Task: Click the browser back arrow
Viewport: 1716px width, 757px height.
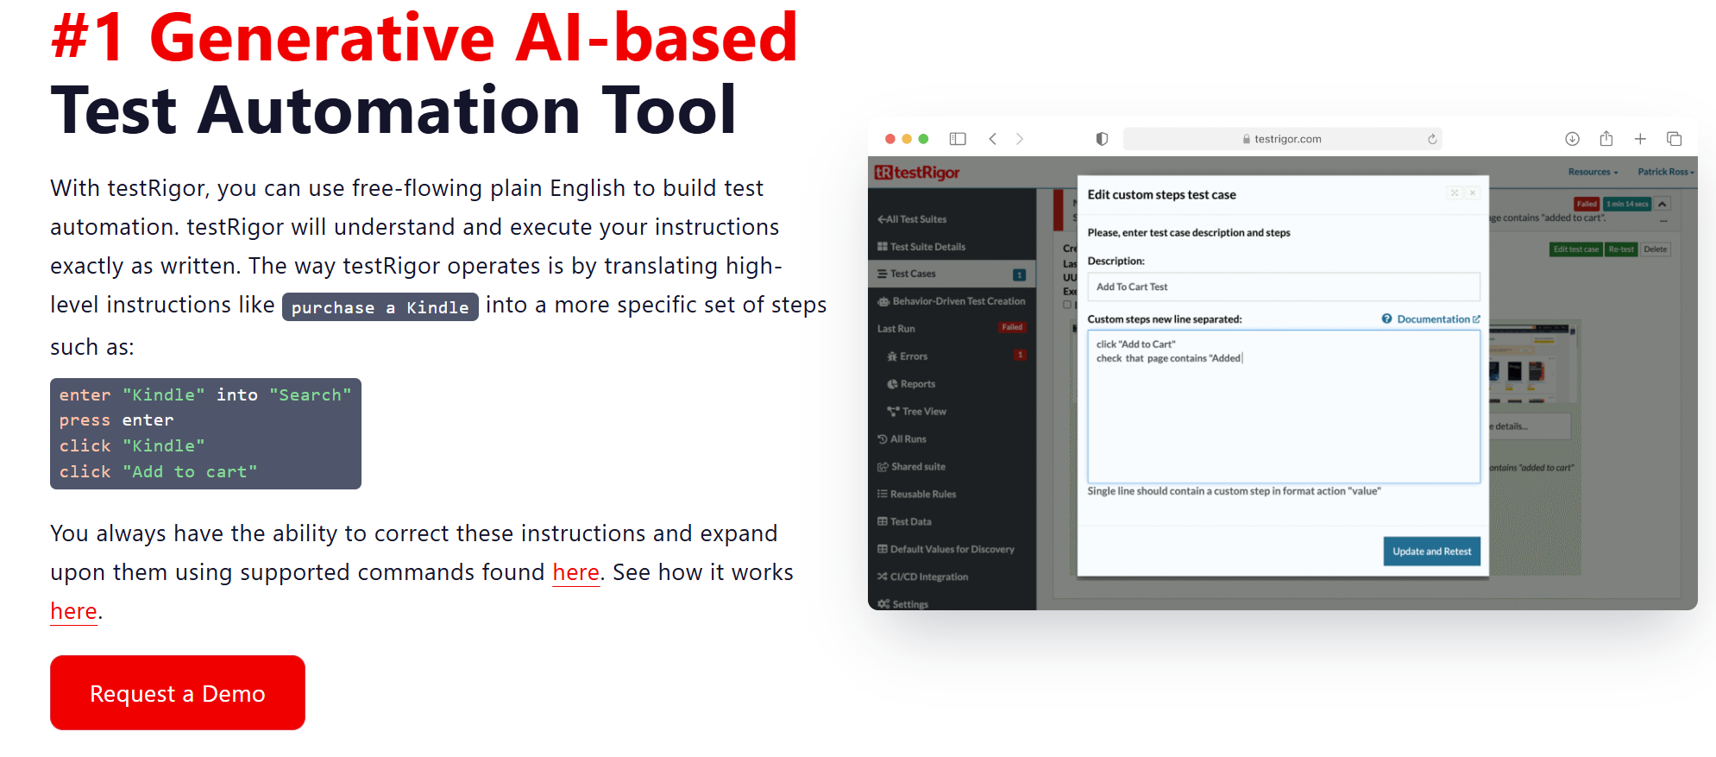Action: tap(993, 139)
